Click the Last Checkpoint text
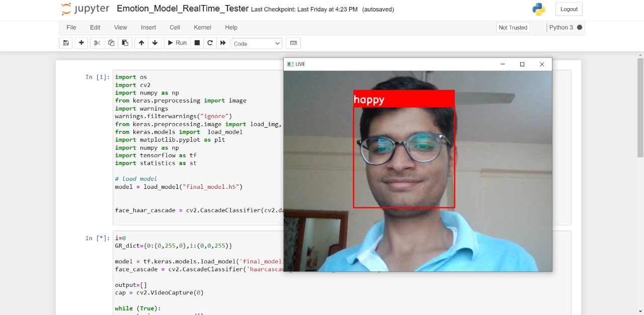644x315 pixels. (304, 10)
